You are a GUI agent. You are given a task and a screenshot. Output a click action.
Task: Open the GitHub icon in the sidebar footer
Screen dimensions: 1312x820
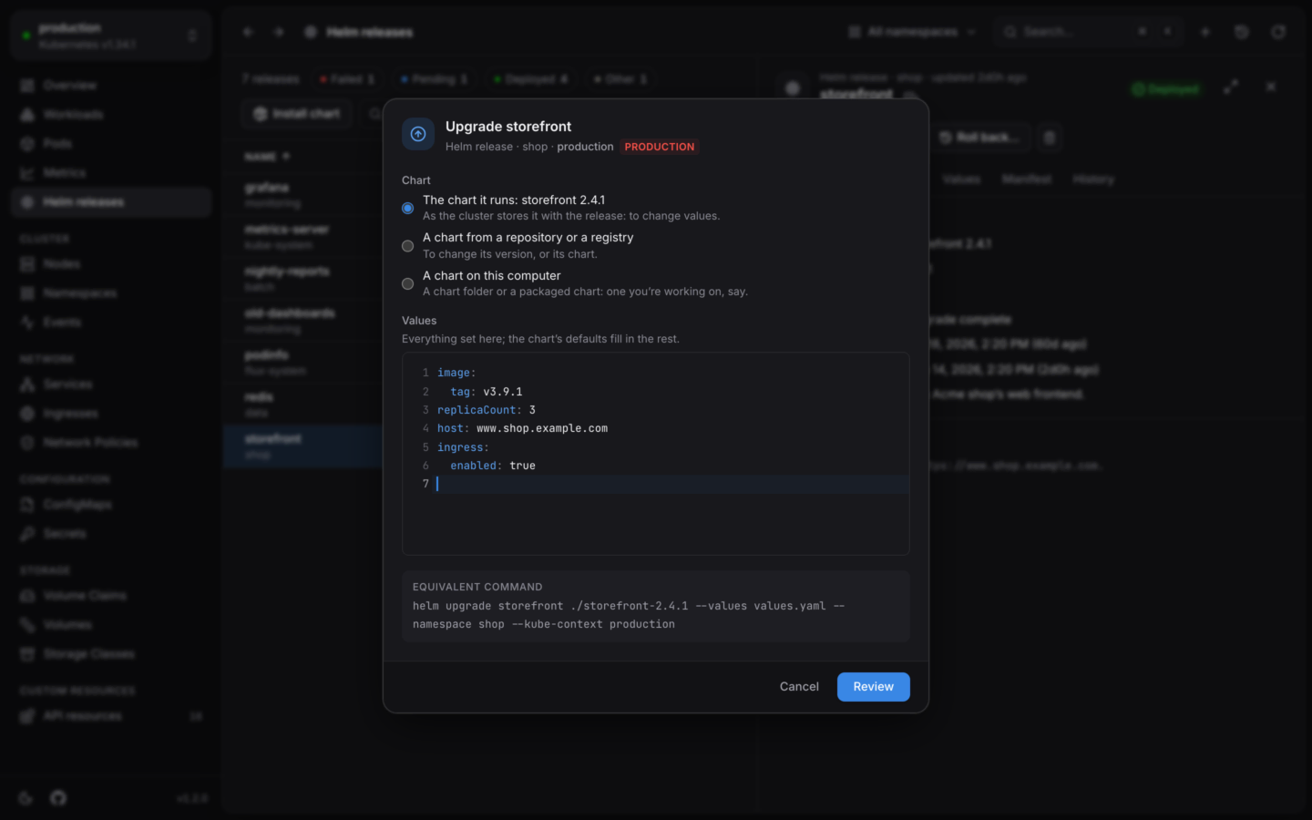point(58,798)
